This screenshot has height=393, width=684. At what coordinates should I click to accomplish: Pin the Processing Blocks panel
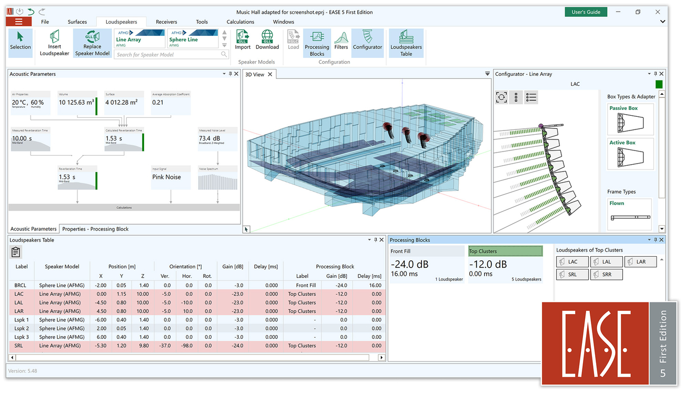pos(656,239)
